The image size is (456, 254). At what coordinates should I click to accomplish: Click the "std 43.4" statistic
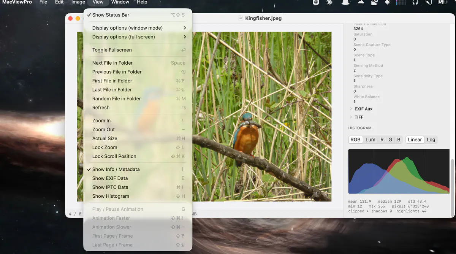(x=417, y=202)
